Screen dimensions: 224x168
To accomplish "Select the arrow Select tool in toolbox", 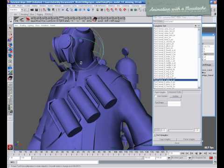I will (10, 28).
